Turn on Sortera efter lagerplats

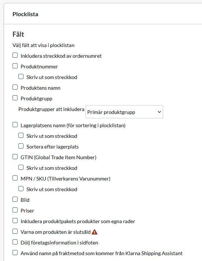21,146
